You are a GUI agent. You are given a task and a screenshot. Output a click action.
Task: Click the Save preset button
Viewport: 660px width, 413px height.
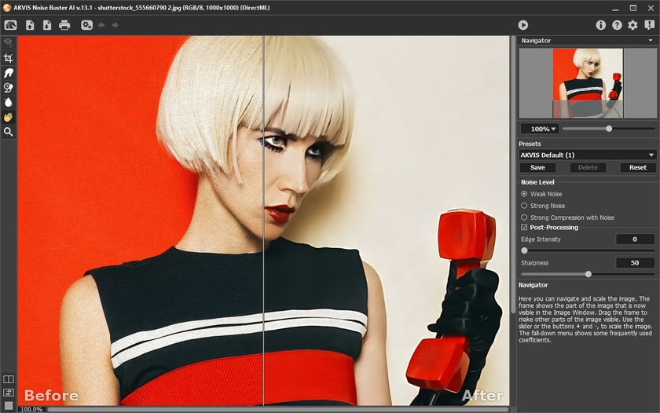coord(537,167)
